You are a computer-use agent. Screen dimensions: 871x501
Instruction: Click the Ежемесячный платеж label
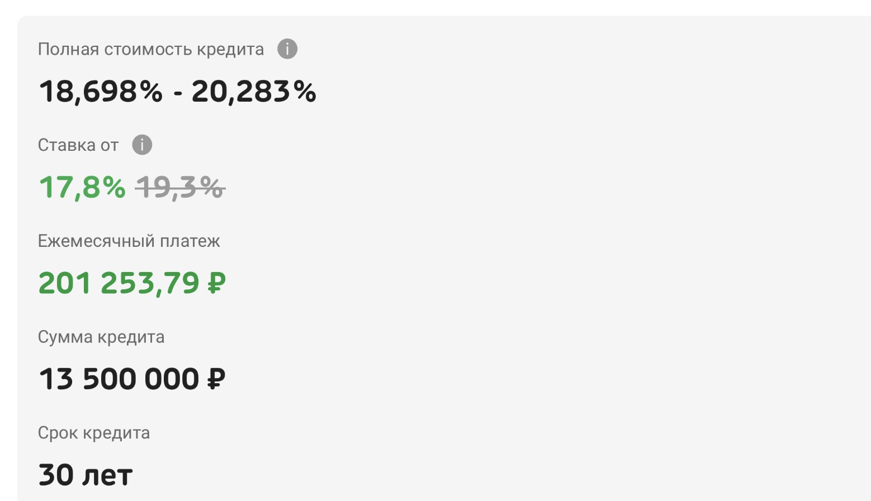[129, 241]
